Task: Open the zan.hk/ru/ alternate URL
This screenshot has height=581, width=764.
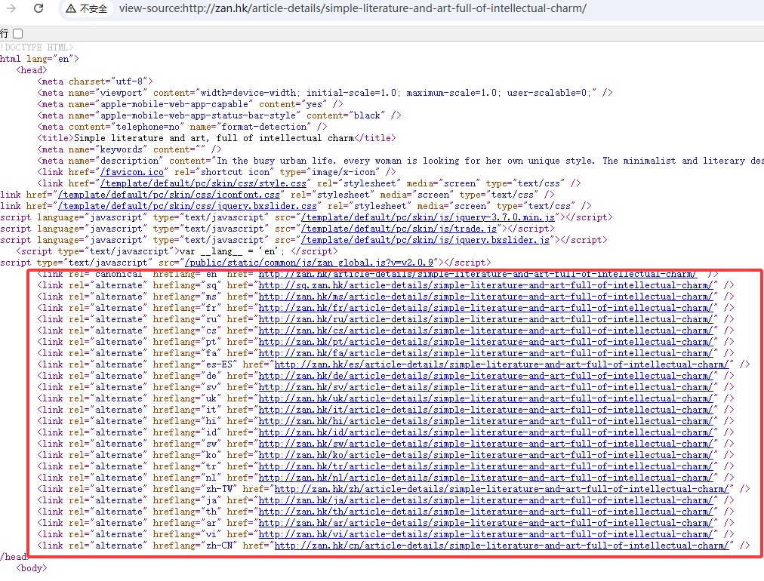Action: pos(485,319)
